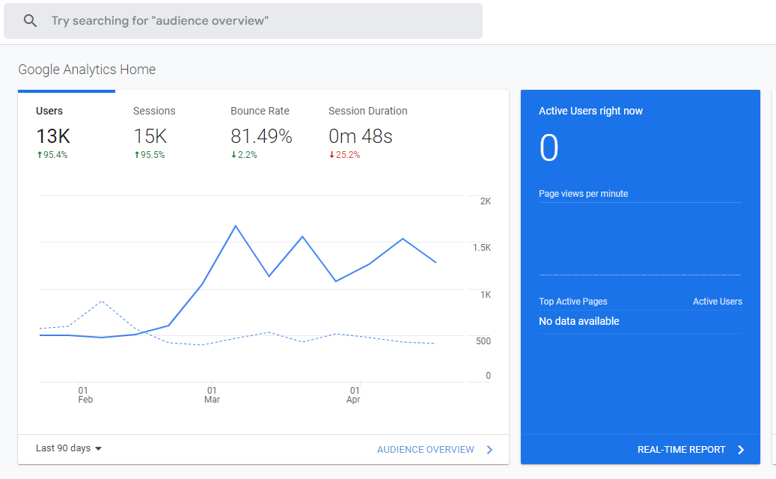Click the active users count 0
Screen dimensions: 776x479
coord(549,147)
